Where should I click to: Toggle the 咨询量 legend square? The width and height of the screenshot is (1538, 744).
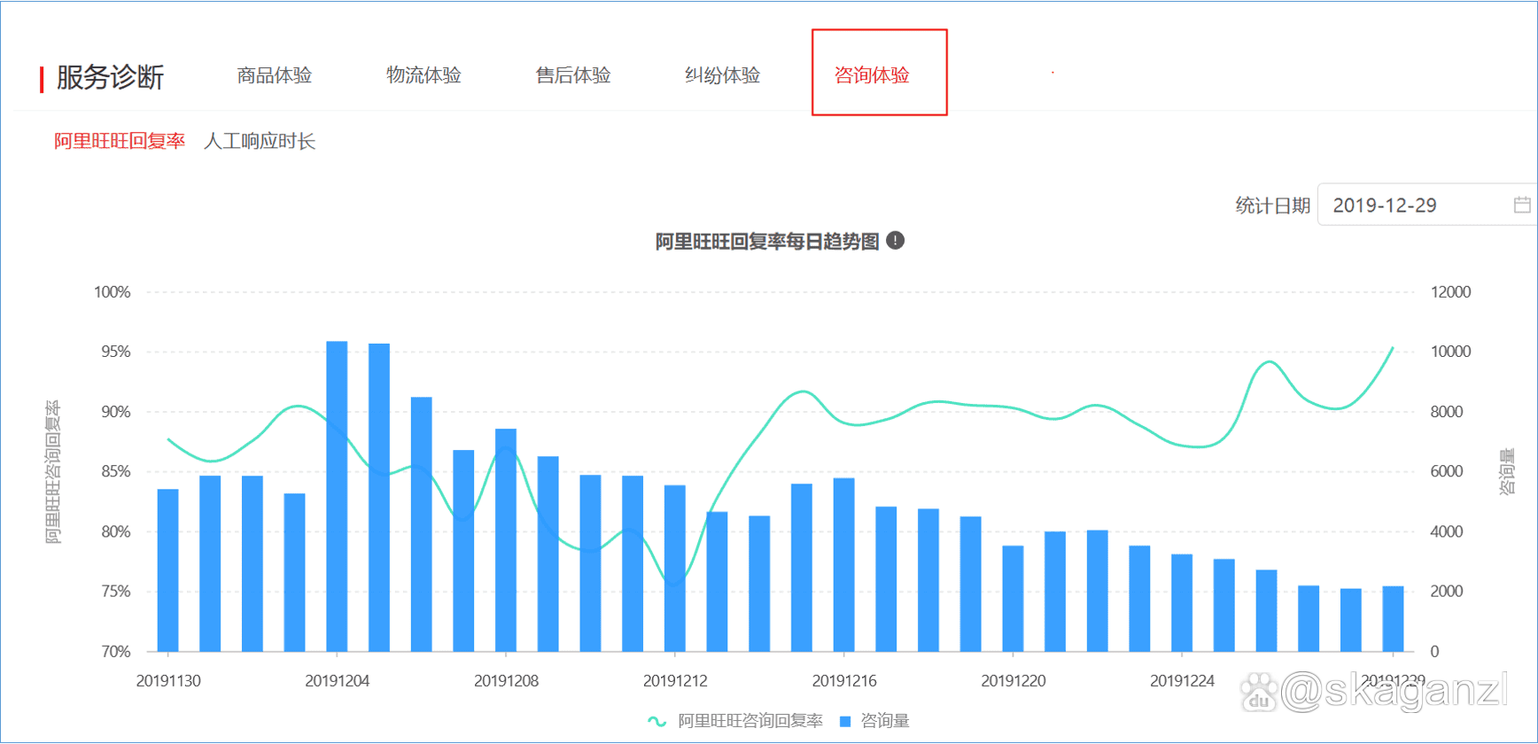844,721
